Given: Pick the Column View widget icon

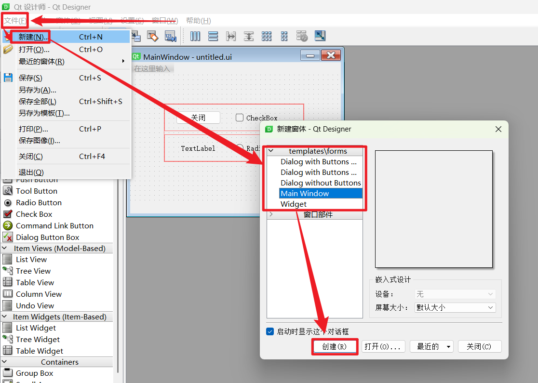Looking at the screenshot, I should pyautogui.click(x=8, y=294).
